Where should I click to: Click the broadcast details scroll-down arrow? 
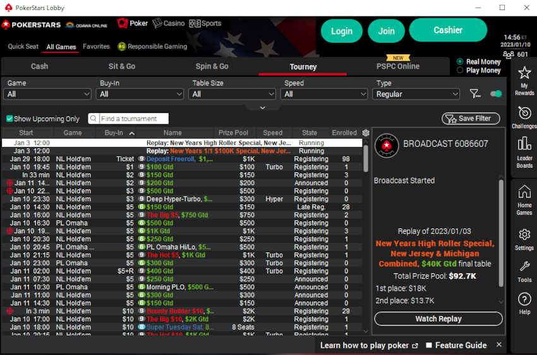pos(501,301)
